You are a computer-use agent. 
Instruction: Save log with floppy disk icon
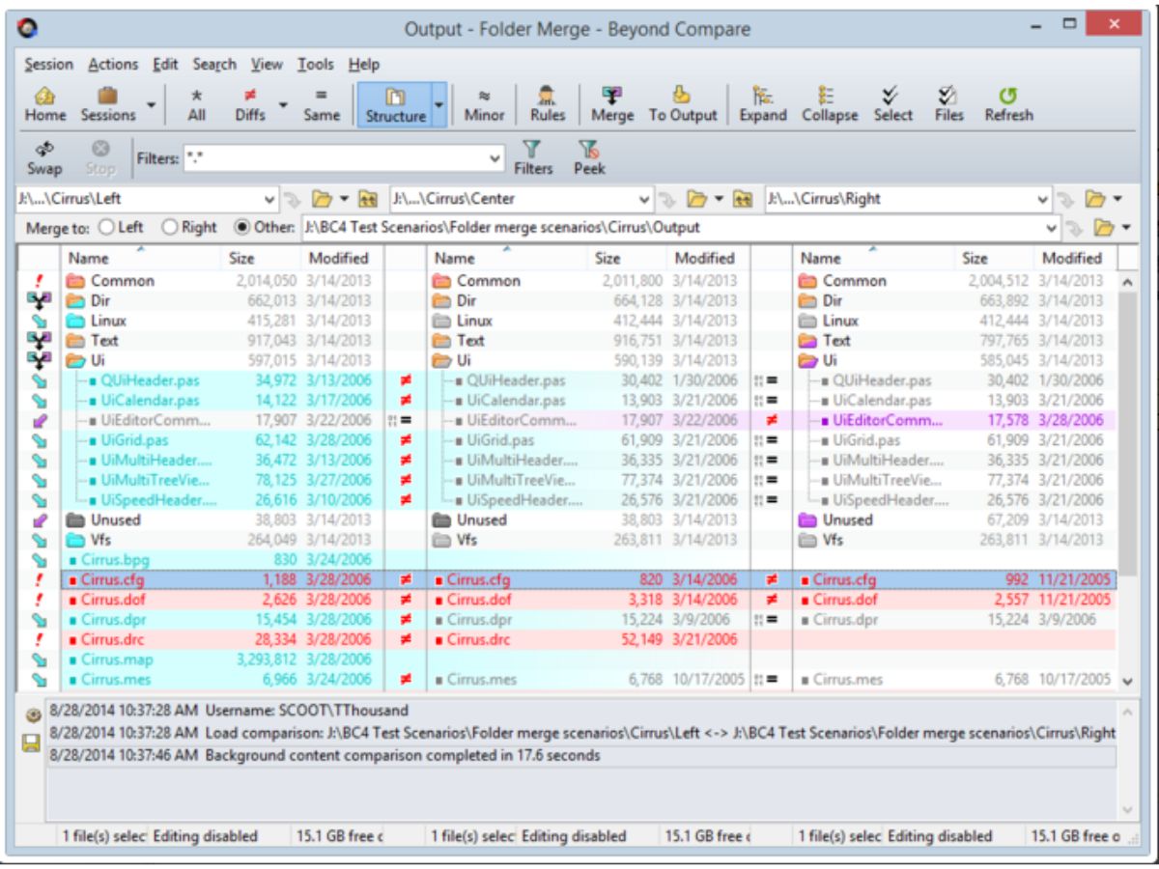(x=34, y=744)
